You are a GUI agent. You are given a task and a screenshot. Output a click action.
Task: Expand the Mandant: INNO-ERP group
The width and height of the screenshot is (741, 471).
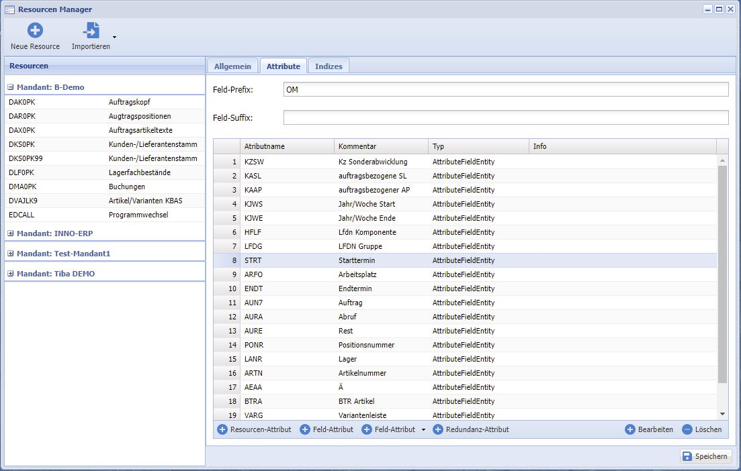[x=11, y=233]
